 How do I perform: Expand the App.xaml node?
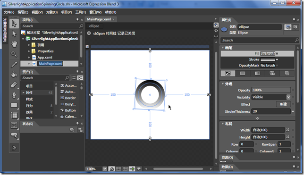29,58
